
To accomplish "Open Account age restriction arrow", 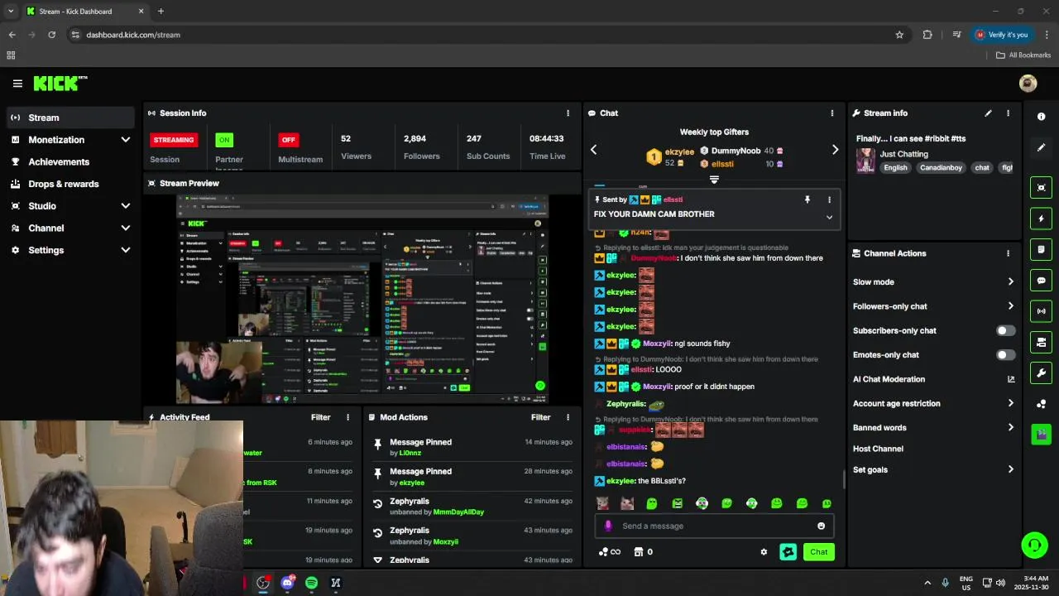I will (1010, 404).
